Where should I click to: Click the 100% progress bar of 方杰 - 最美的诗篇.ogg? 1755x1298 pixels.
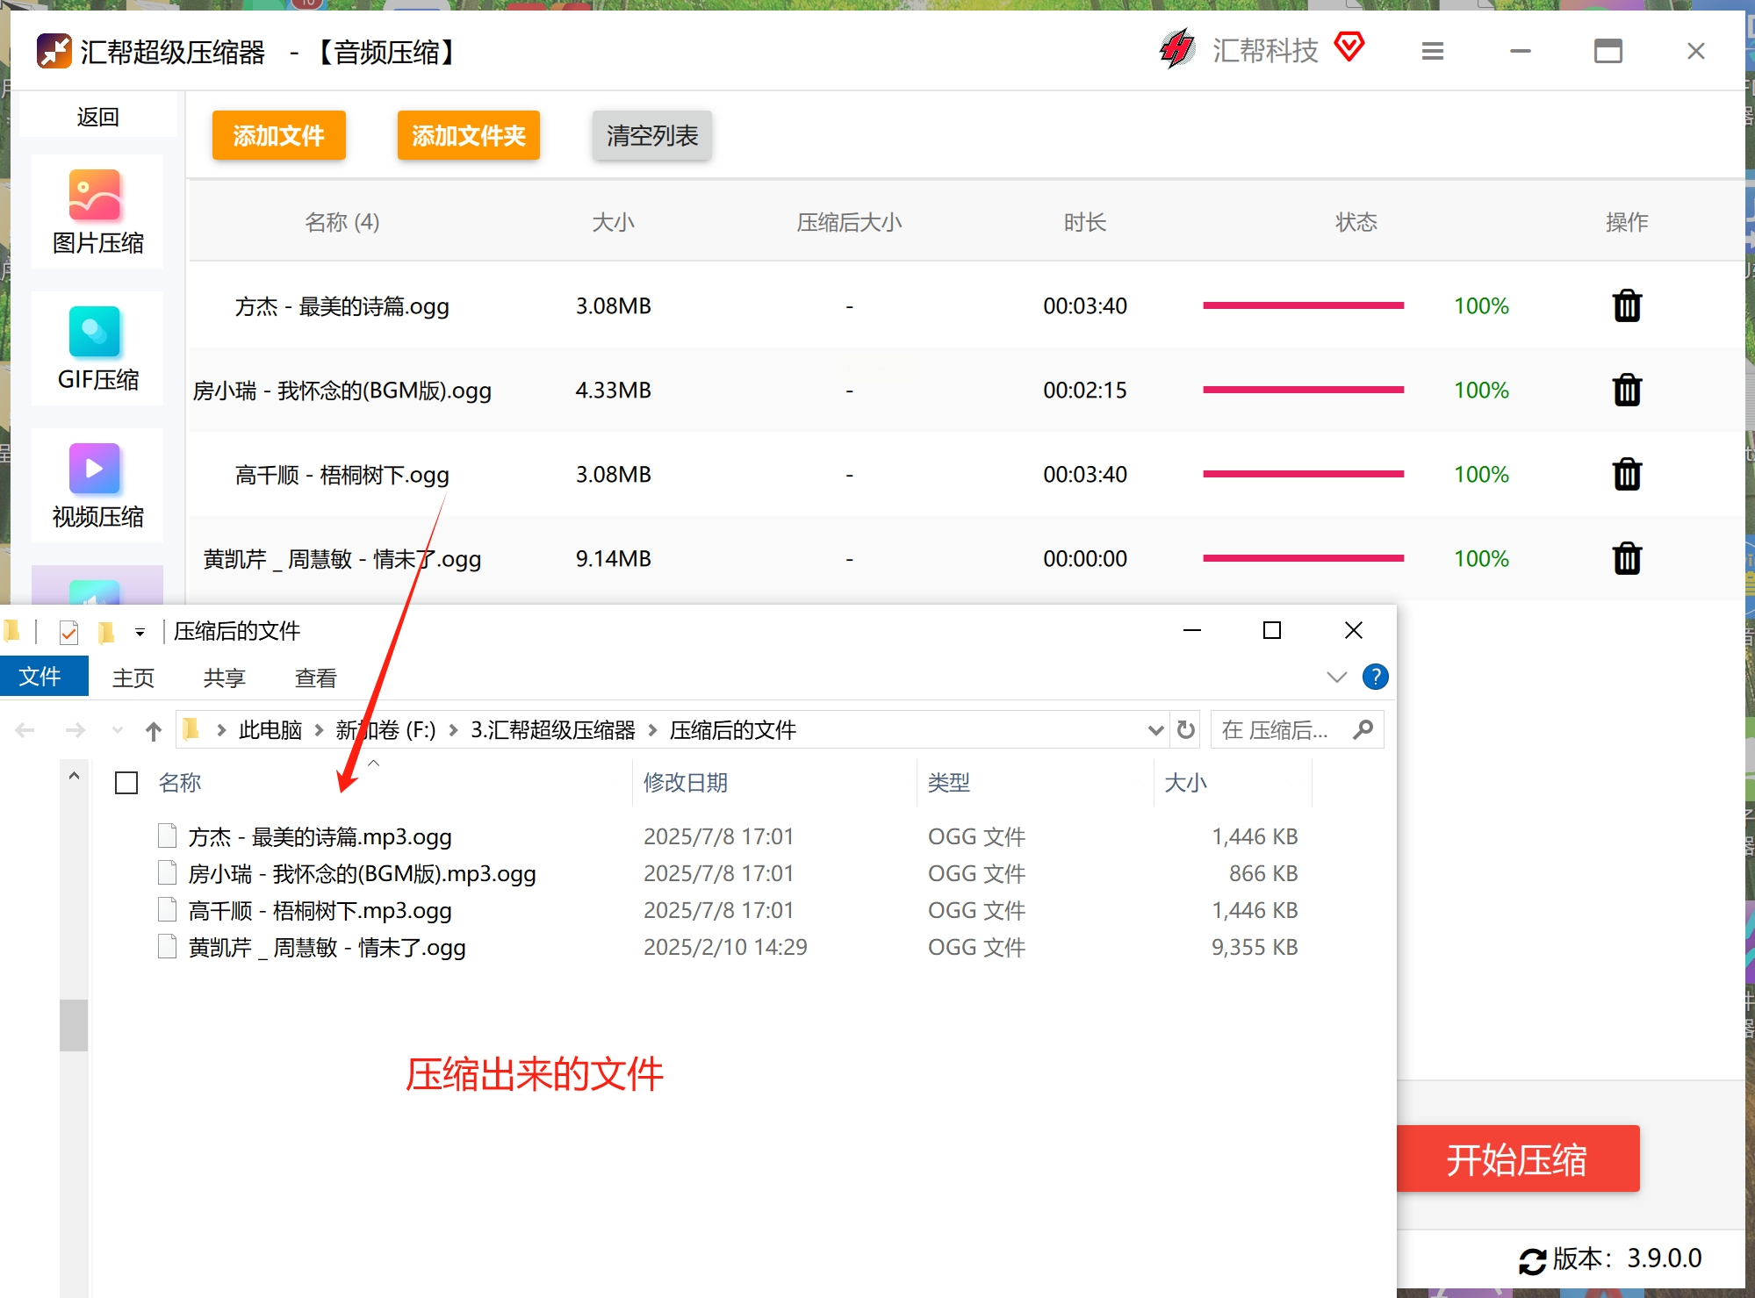click(x=1302, y=305)
